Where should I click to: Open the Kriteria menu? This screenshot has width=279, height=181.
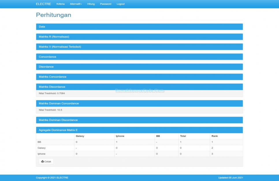click(60, 4)
